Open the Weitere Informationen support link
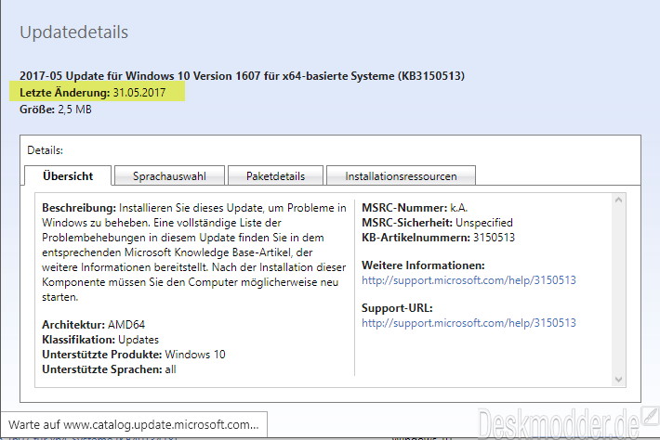 pyautogui.click(x=469, y=280)
